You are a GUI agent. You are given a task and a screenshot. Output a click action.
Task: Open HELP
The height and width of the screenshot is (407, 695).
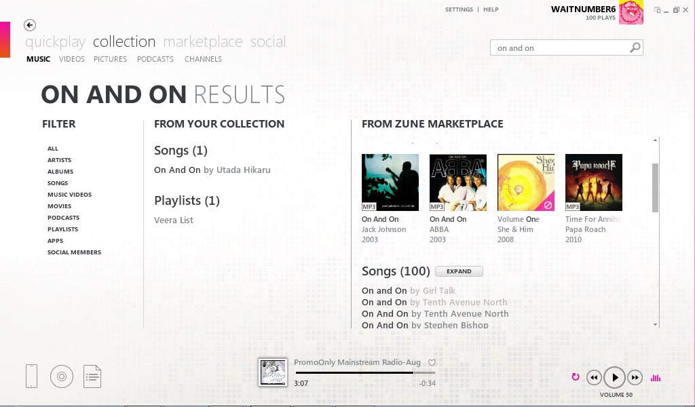coord(491,9)
